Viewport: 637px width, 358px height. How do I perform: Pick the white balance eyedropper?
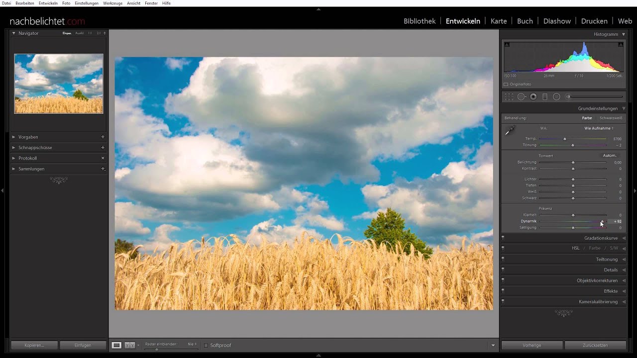pos(510,131)
